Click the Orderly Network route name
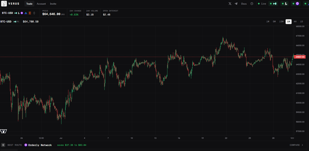The width and height of the screenshot is (309, 151). [40, 145]
